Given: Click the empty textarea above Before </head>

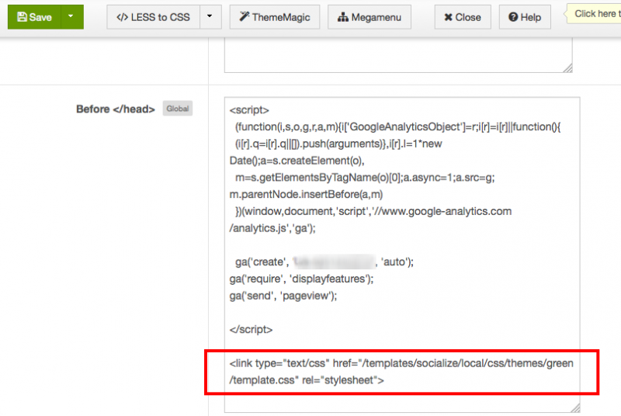Looking at the screenshot, I should click(398, 55).
